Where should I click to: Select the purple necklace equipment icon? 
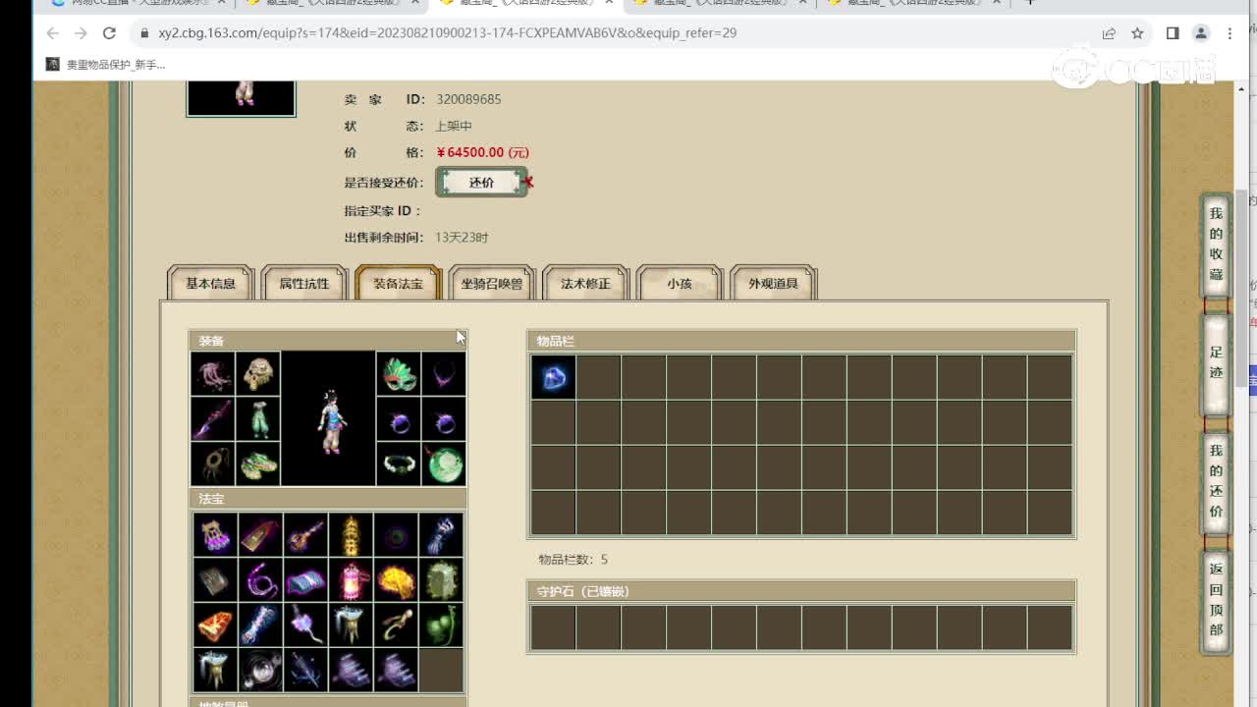pos(444,374)
